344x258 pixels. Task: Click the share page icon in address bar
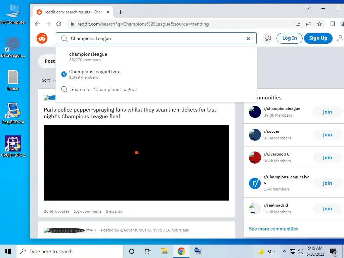point(309,24)
